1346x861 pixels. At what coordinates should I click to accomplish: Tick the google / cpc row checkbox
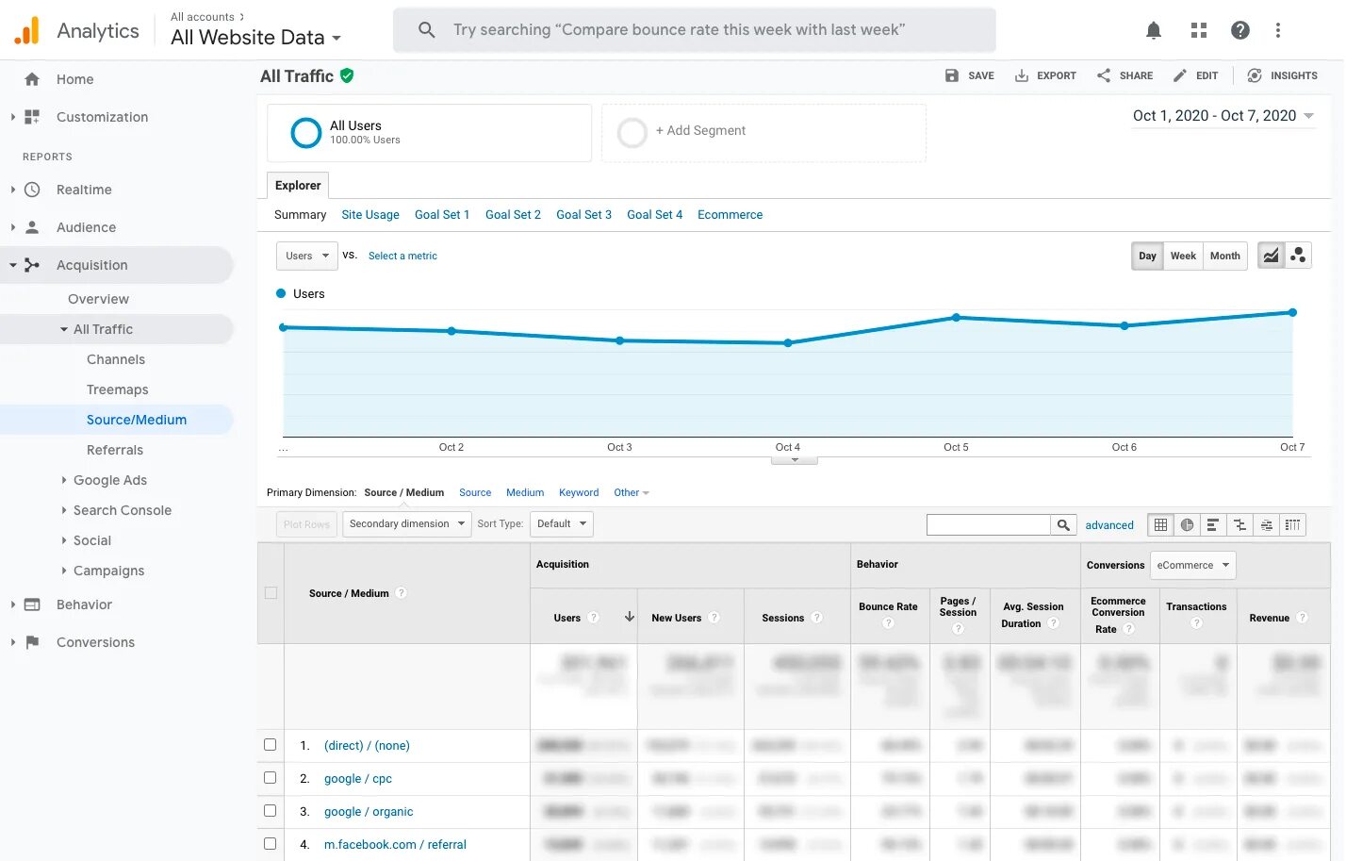271,778
